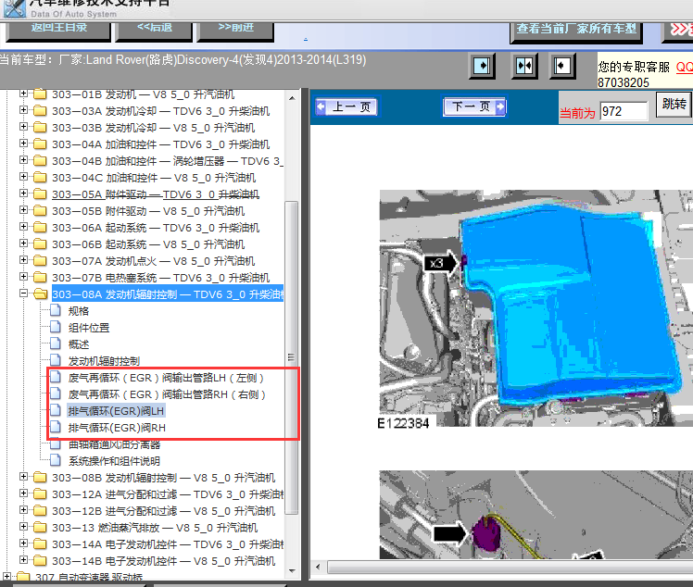Expand the 303-14A 电子发动机控件 node

tap(23, 543)
